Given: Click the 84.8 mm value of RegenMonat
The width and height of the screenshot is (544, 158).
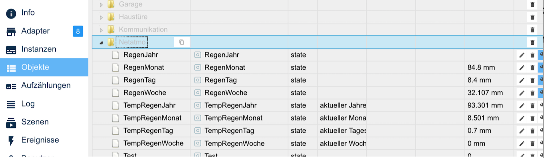Looking at the screenshot, I should coord(481,67).
